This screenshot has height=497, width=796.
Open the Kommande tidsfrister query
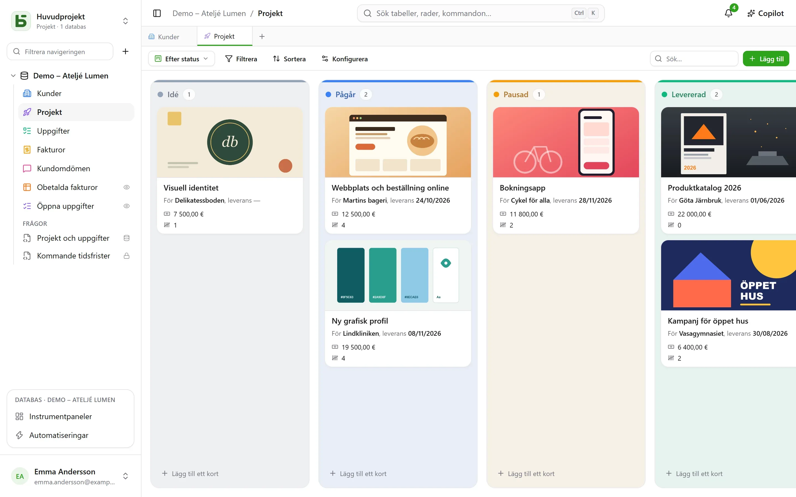[76, 256]
